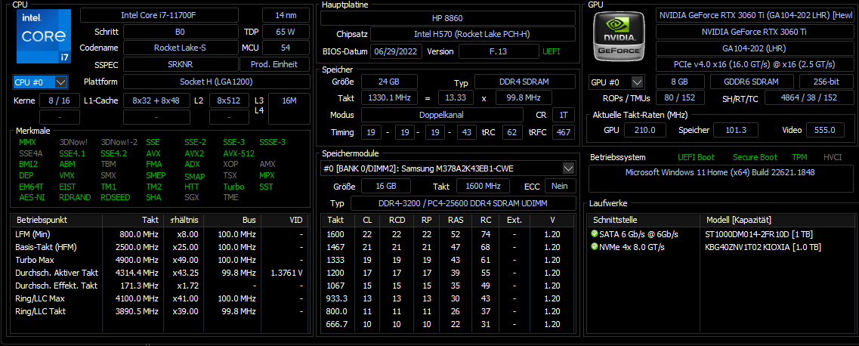Select the Basis-Takt (HFM) row
Image resolution: width=859 pixels, height=346 pixels.
coord(160,247)
